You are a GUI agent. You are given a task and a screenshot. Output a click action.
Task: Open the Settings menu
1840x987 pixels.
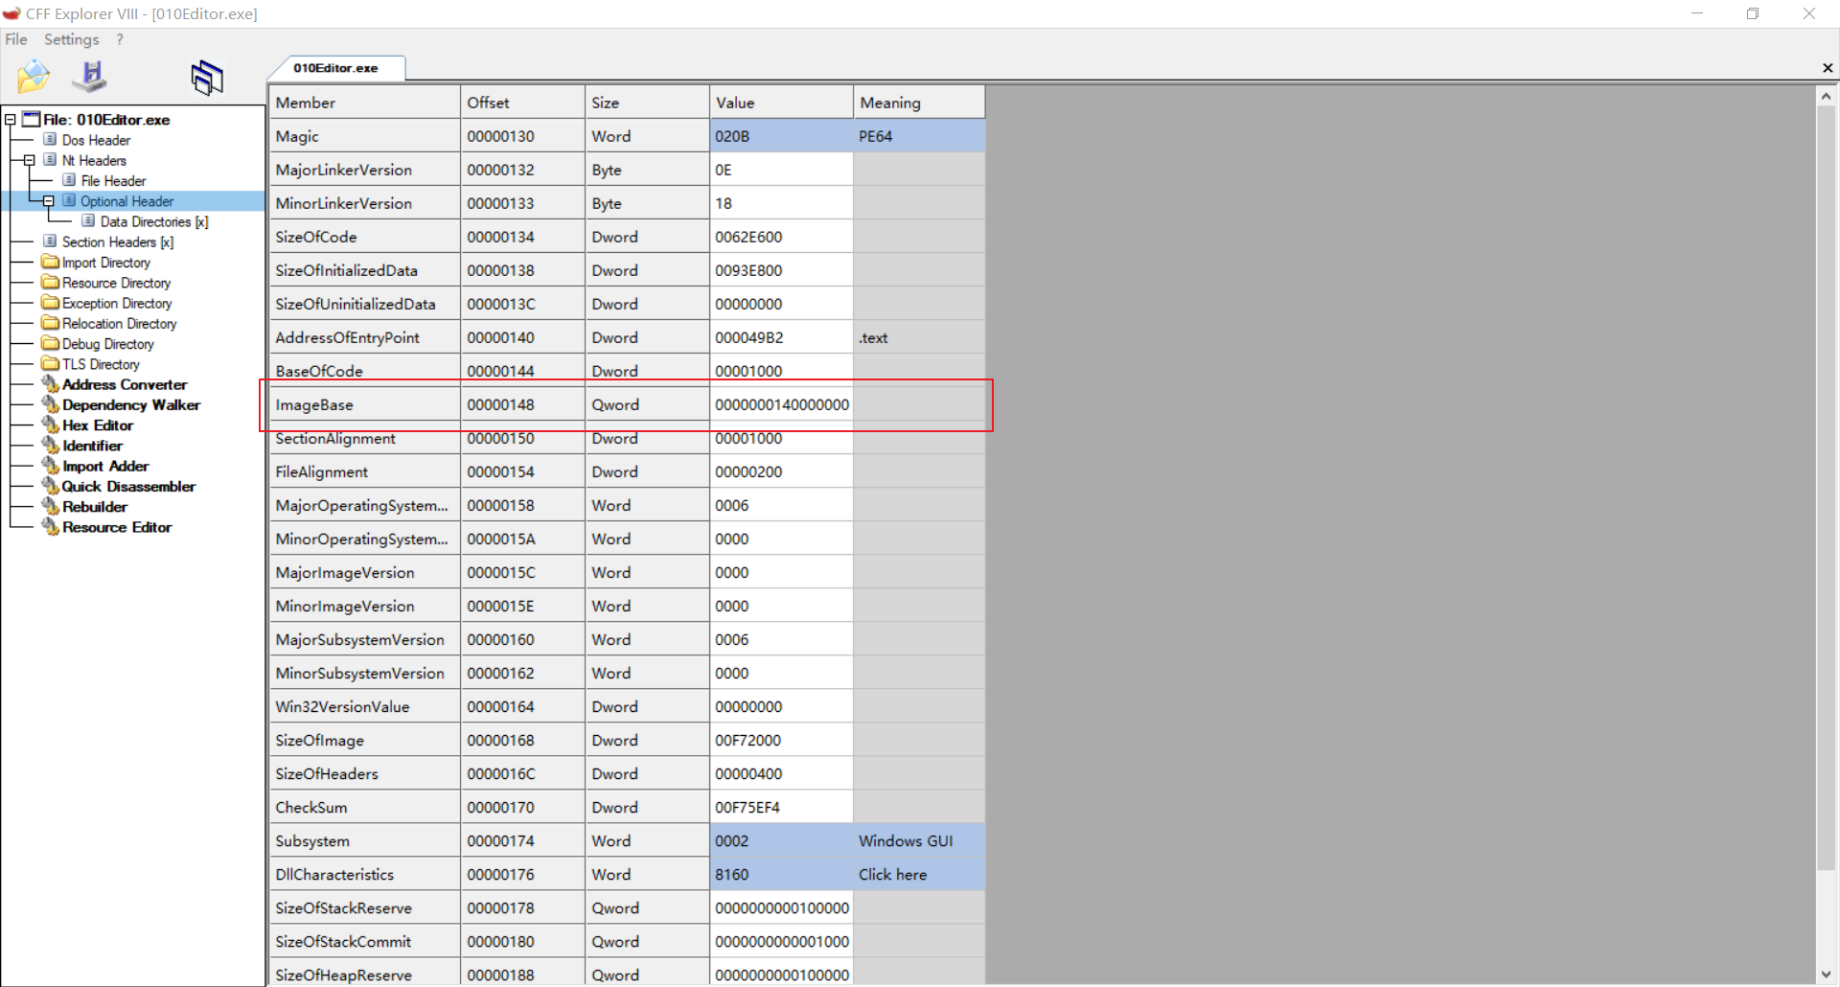[72, 39]
